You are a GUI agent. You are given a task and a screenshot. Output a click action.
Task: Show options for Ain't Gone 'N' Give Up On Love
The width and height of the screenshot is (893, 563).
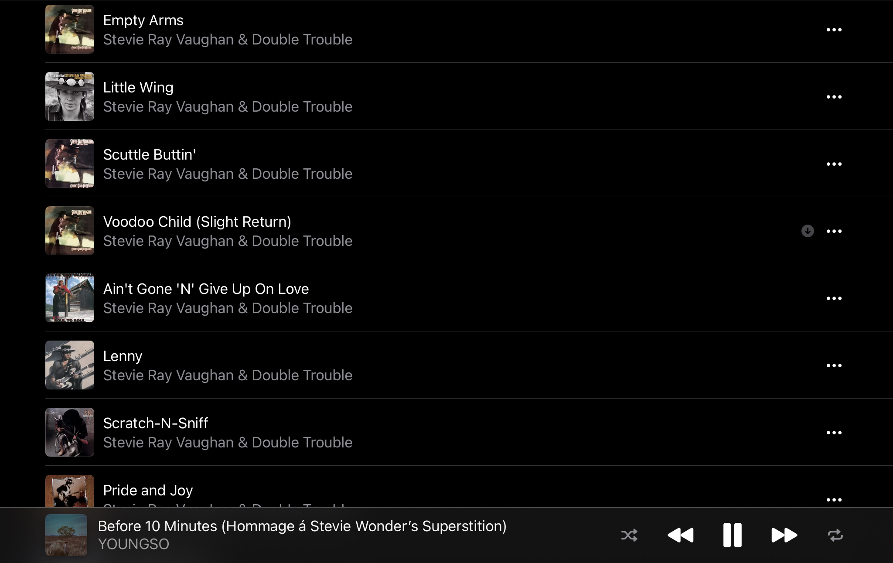pos(834,298)
